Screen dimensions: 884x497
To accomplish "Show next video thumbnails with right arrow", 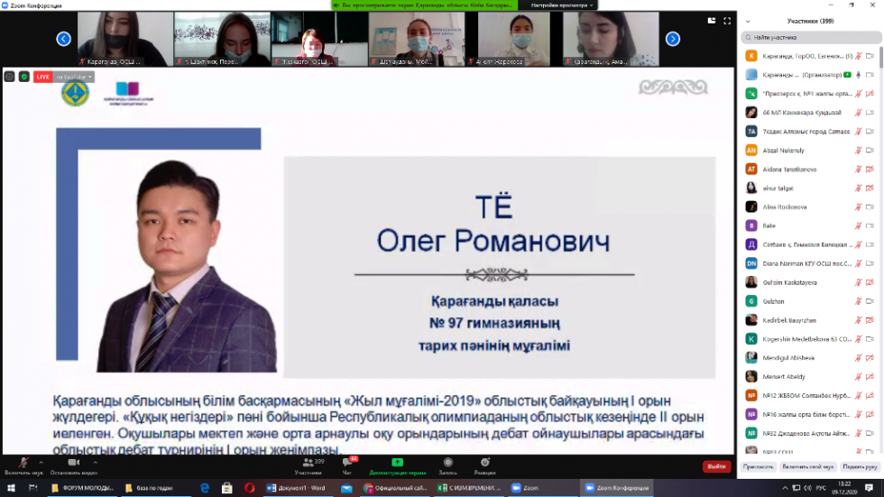I will point(673,39).
